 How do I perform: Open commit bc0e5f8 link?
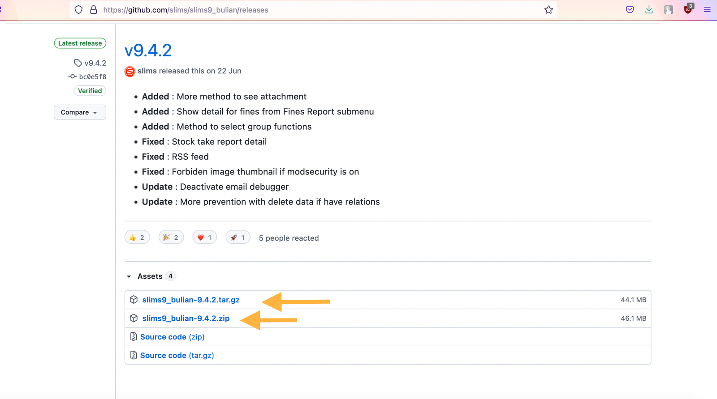pos(92,77)
